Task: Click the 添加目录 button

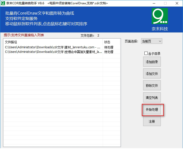Action: (x=152, y=62)
